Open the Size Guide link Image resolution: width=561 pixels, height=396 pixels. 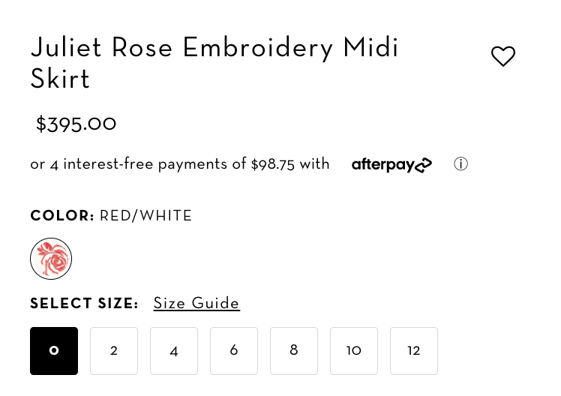(196, 303)
